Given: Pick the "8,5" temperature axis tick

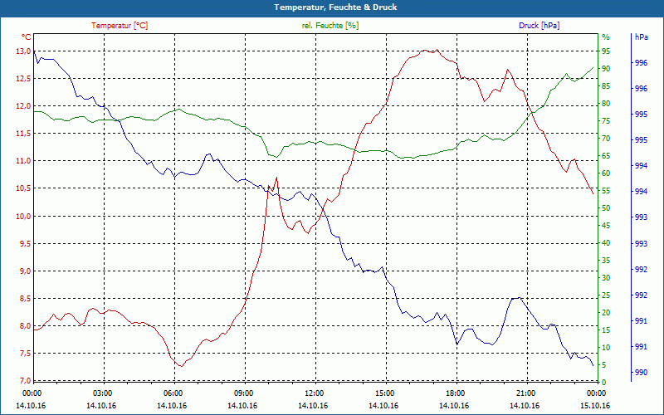Looking at the screenshot, I should [x=25, y=299].
